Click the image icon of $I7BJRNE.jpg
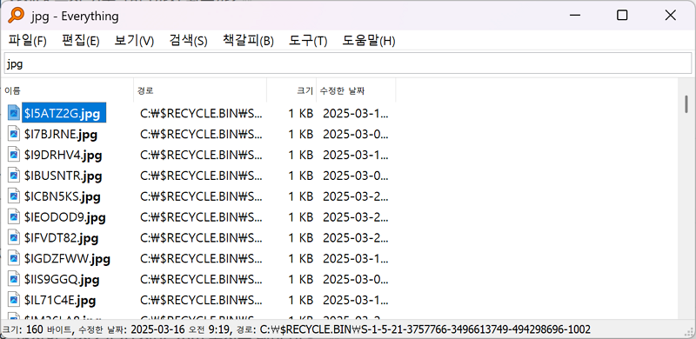696x339 pixels. point(15,134)
